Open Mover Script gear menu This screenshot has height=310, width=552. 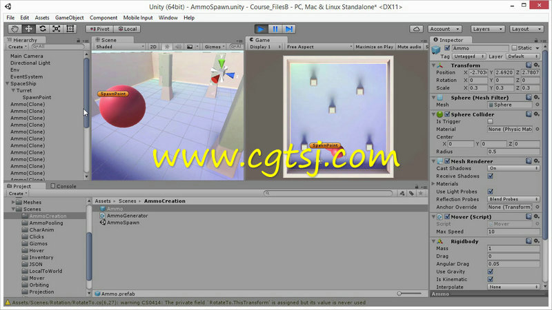536,216
